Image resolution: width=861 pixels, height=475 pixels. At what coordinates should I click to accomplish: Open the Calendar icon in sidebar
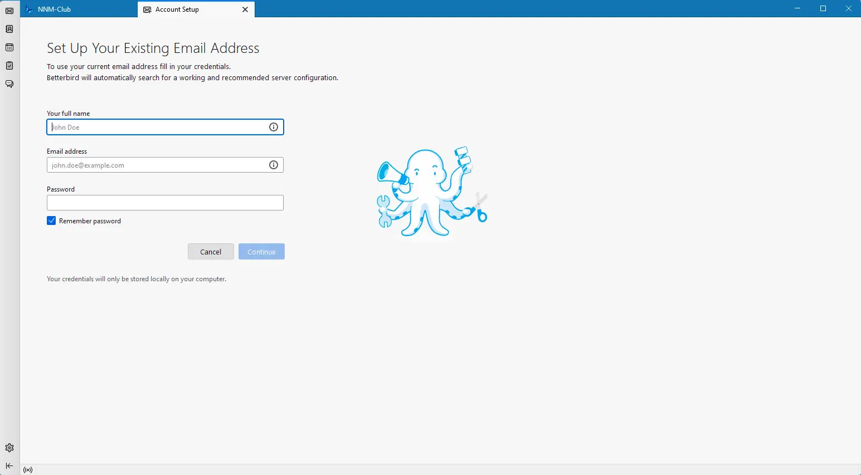click(9, 47)
